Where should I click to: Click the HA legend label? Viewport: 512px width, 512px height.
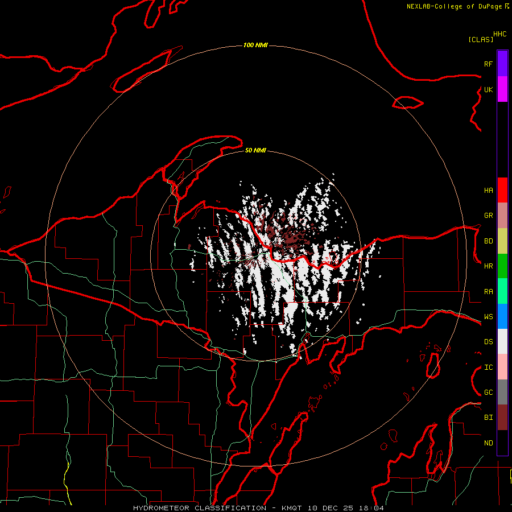pos(489,191)
